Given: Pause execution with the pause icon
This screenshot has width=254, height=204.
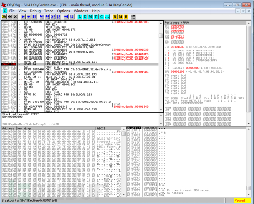Looking at the screenshot, I should coord(34,17).
